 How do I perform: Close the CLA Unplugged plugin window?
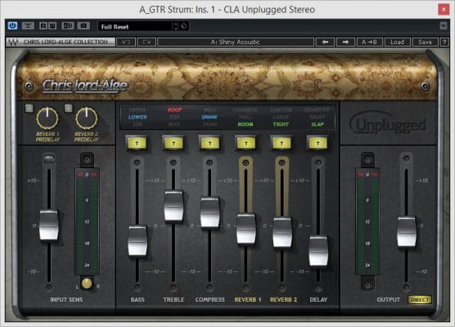444,10
